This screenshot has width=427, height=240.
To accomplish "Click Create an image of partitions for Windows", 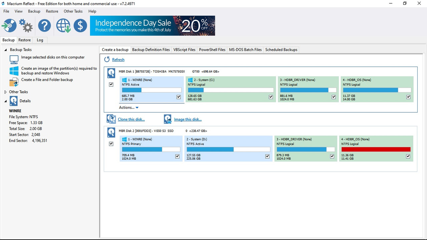I will [x=59, y=71].
